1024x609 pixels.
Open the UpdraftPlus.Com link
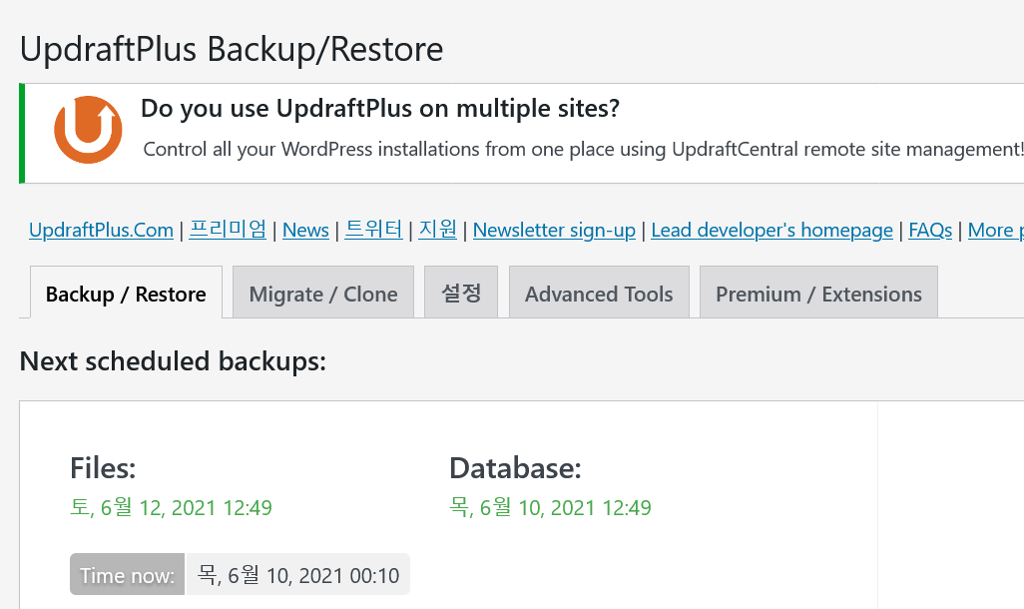click(101, 230)
